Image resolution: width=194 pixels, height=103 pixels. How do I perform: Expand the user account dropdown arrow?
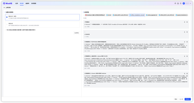190,3
